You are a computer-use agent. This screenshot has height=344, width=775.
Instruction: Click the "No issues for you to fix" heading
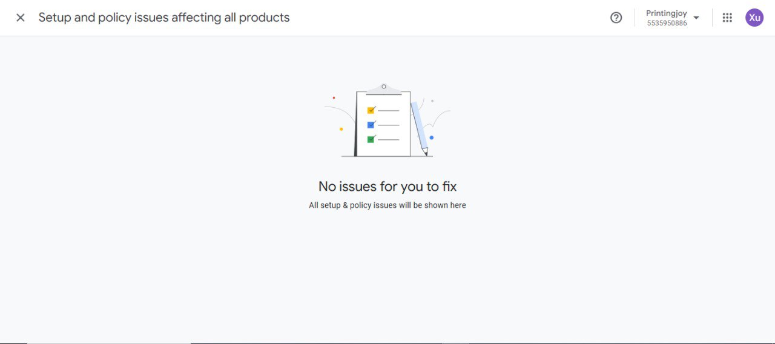[x=387, y=186]
